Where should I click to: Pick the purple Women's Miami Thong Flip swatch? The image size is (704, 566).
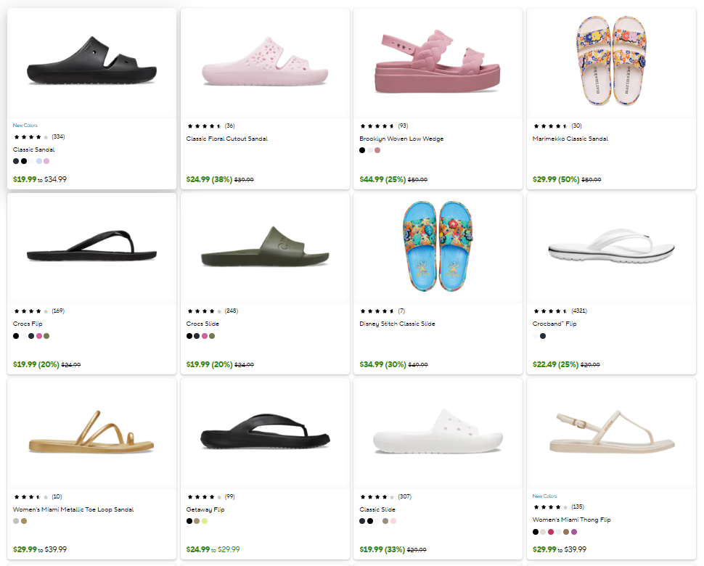[x=574, y=532]
